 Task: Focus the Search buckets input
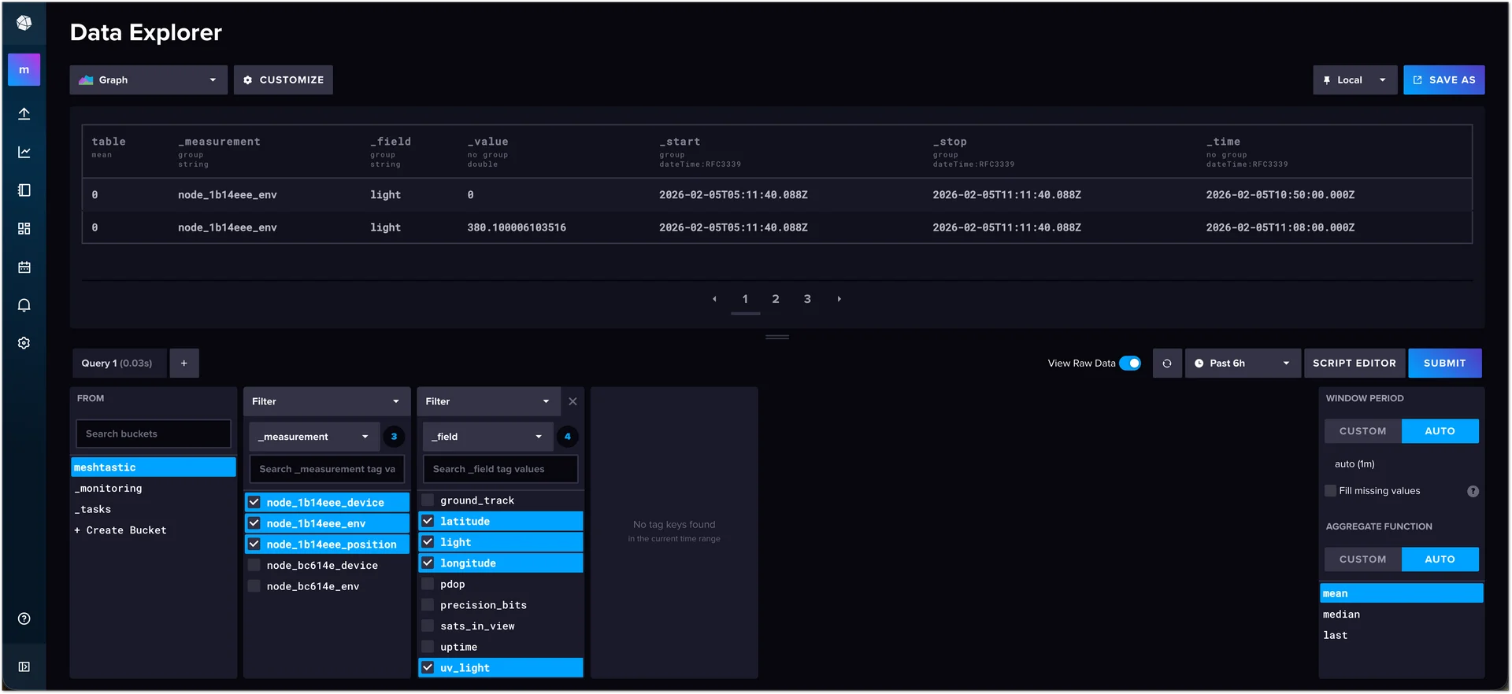(x=154, y=434)
